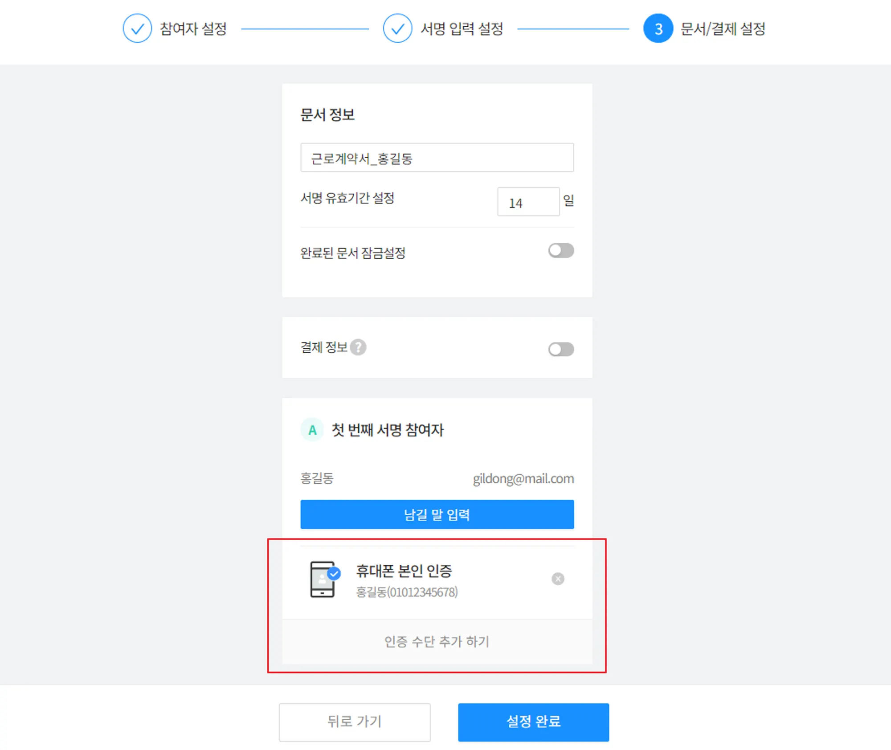Turn on the 결제 정보 toggle
The height and width of the screenshot is (750, 891).
[x=561, y=349]
